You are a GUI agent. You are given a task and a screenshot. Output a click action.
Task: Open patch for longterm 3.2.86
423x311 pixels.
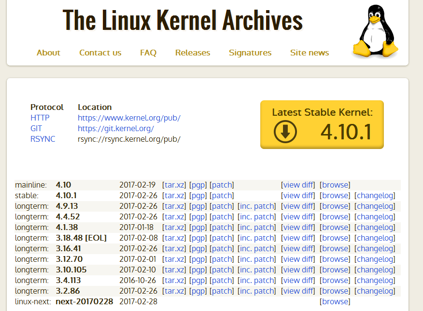(222, 291)
